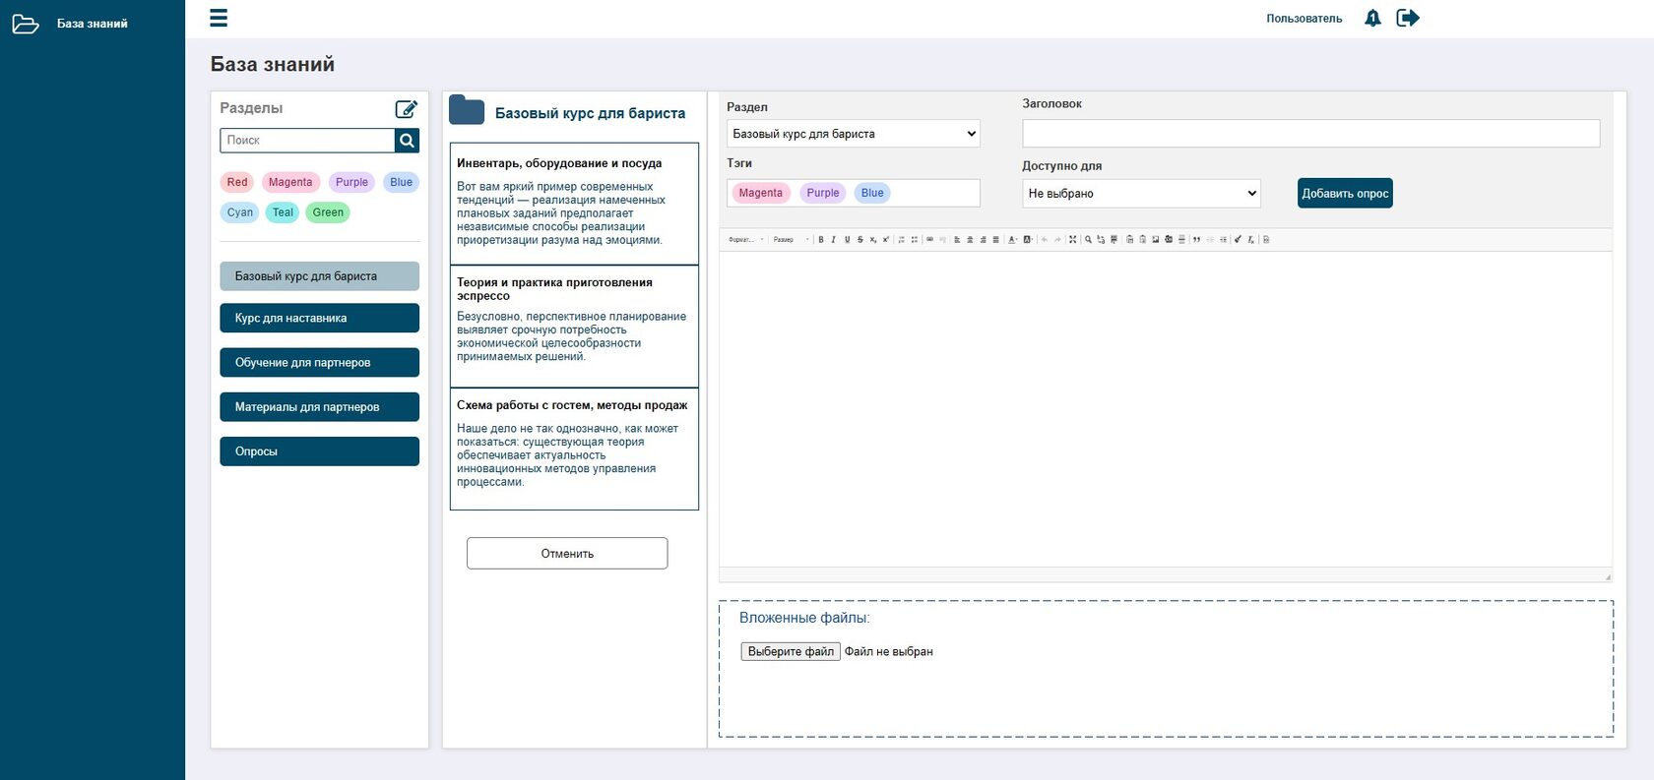Viewport: 1654px width, 780px height.
Task: Insert a bulleted list
Action: click(915, 239)
